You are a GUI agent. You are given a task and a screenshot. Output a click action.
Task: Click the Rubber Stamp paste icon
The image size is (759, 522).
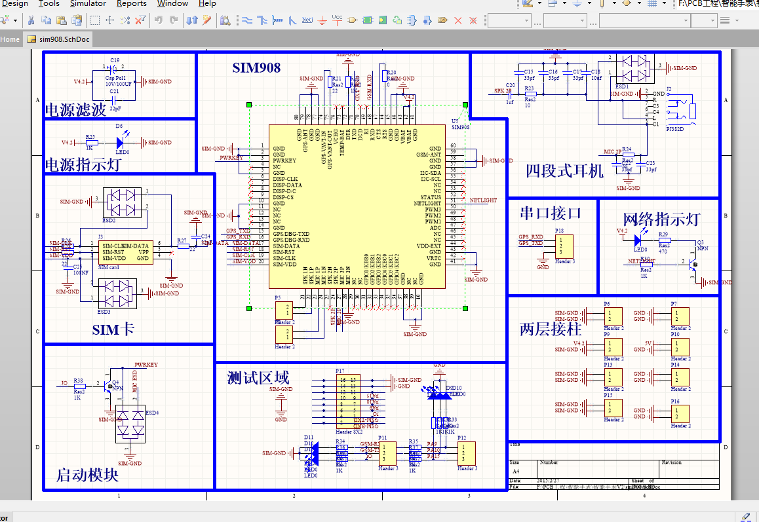77,20
